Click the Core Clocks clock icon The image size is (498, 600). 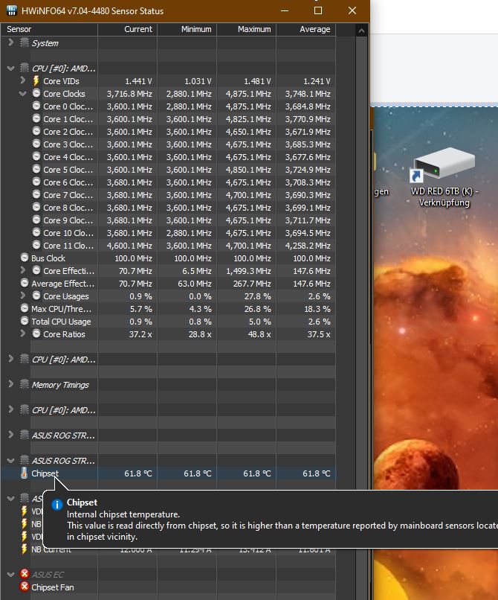[x=36, y=93]
